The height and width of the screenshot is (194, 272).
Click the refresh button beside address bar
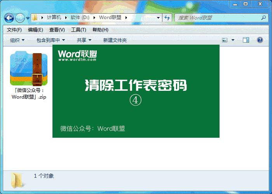coord(167,18)
